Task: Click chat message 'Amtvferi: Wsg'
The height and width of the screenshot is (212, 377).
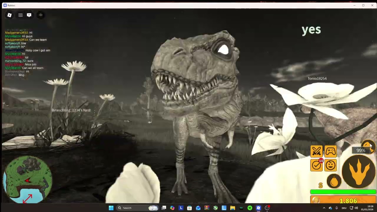Action: [15, 75]
